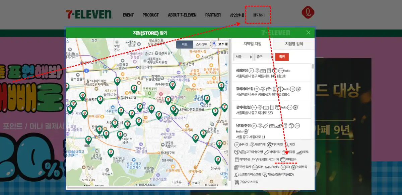Click the 예약주문 phone legend icon
402x195 pixels.
(x=237, y=160)
